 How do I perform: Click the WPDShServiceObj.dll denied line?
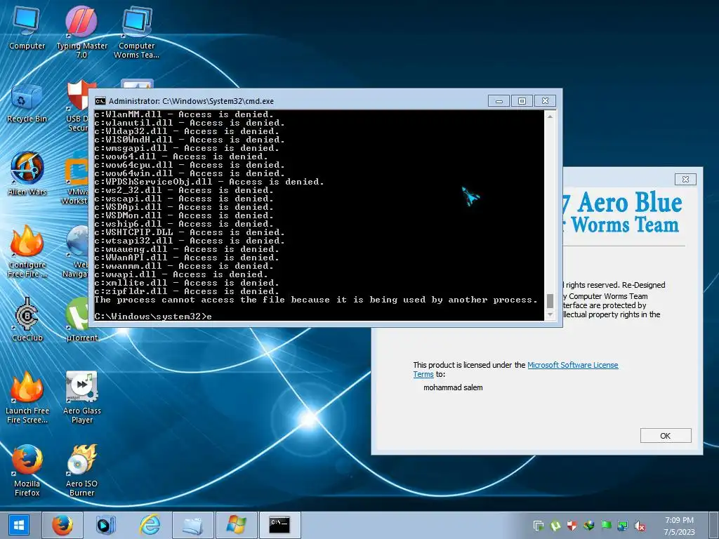(x=209, y=182)
